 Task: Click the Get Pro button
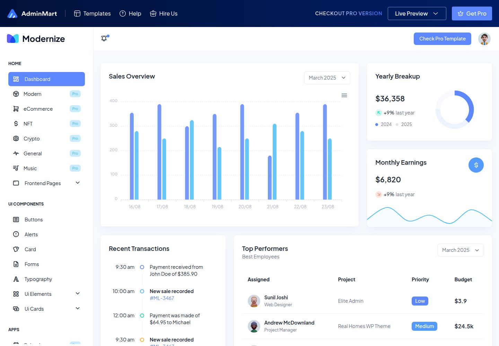pos(472,13)
